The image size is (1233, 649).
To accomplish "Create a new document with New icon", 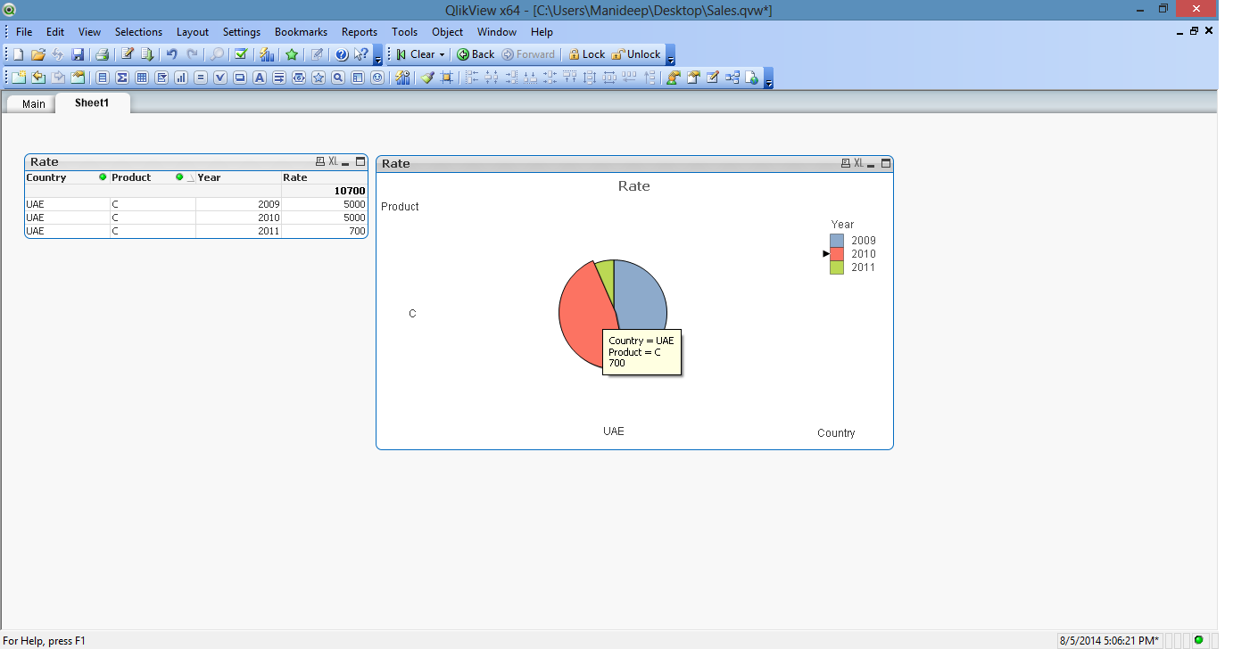I will (x=18, y=54).
